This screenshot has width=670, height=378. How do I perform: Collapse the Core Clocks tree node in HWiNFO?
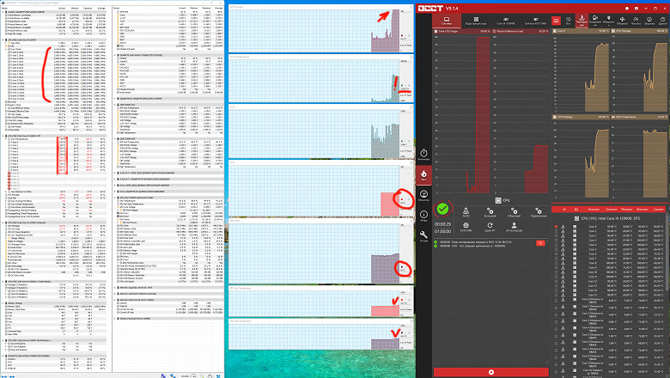6,49
